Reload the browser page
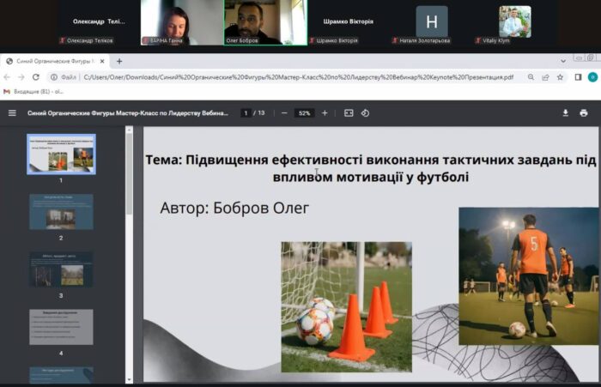Viewport: 601px width, 387px height. point(34,76)
